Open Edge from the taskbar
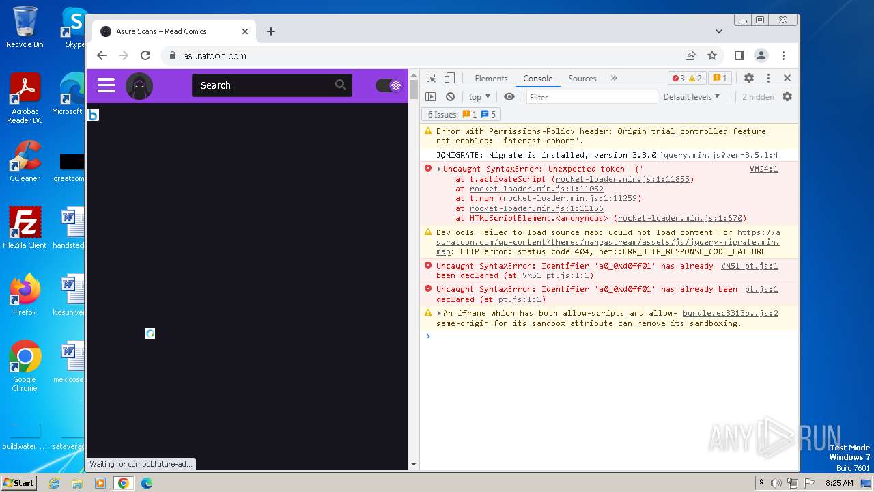The width and height of the screenshot is (874, 492). pyautogui.click(x=146, y=483)
